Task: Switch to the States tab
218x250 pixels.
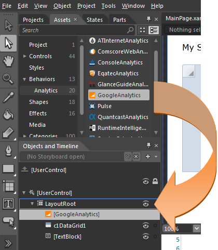Action: (94, 20)
